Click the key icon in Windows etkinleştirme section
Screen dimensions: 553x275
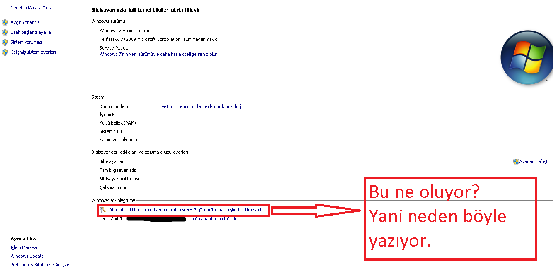point(103,210)
